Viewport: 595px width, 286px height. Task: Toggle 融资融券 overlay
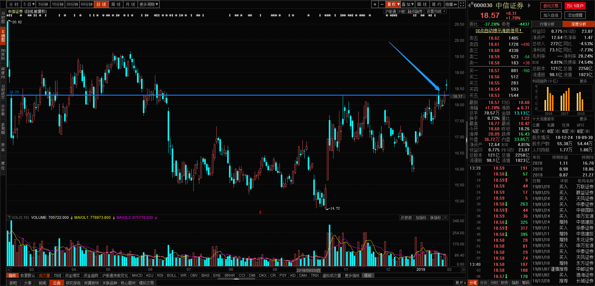(x=415, y=11)
